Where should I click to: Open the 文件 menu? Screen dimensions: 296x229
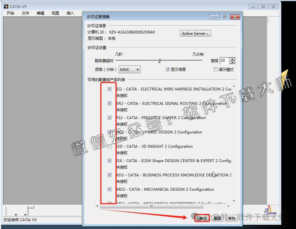pyautogui.click(x=25, y=13)
